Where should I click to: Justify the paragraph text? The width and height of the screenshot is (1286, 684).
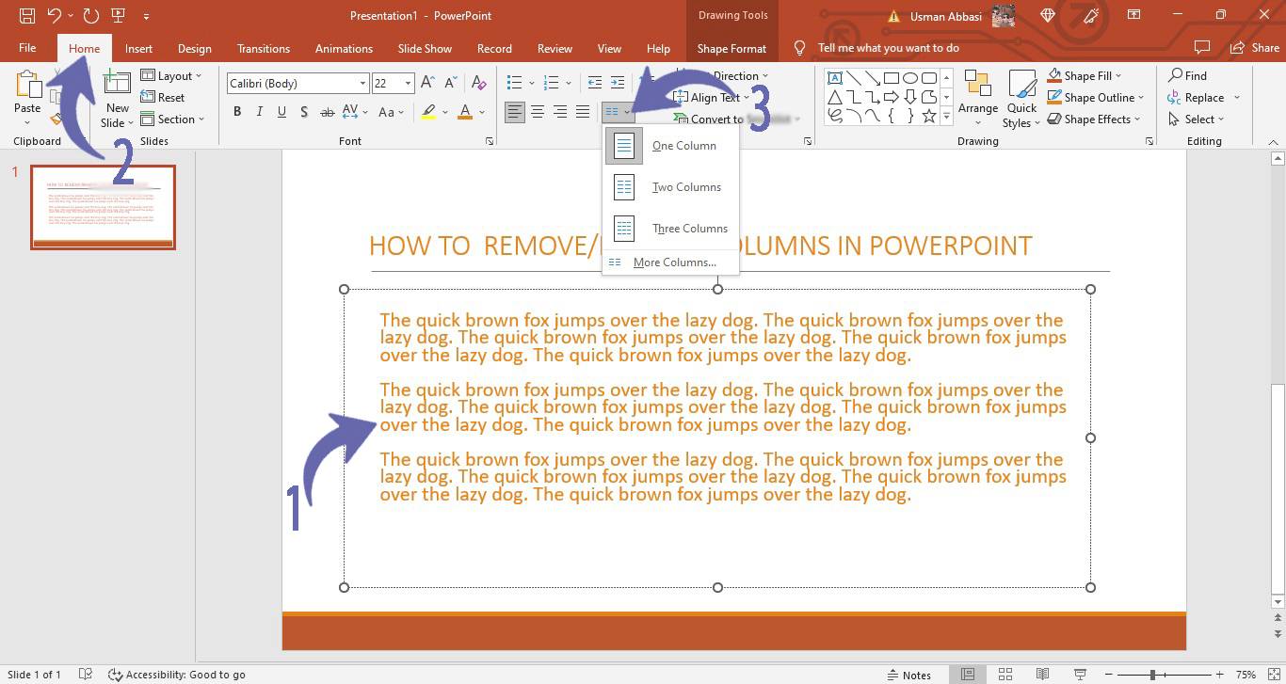[583, 112]
